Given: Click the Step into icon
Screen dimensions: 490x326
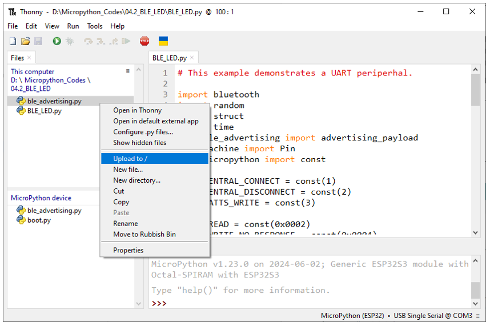Looking at the screenshot, I should [101, 41].
